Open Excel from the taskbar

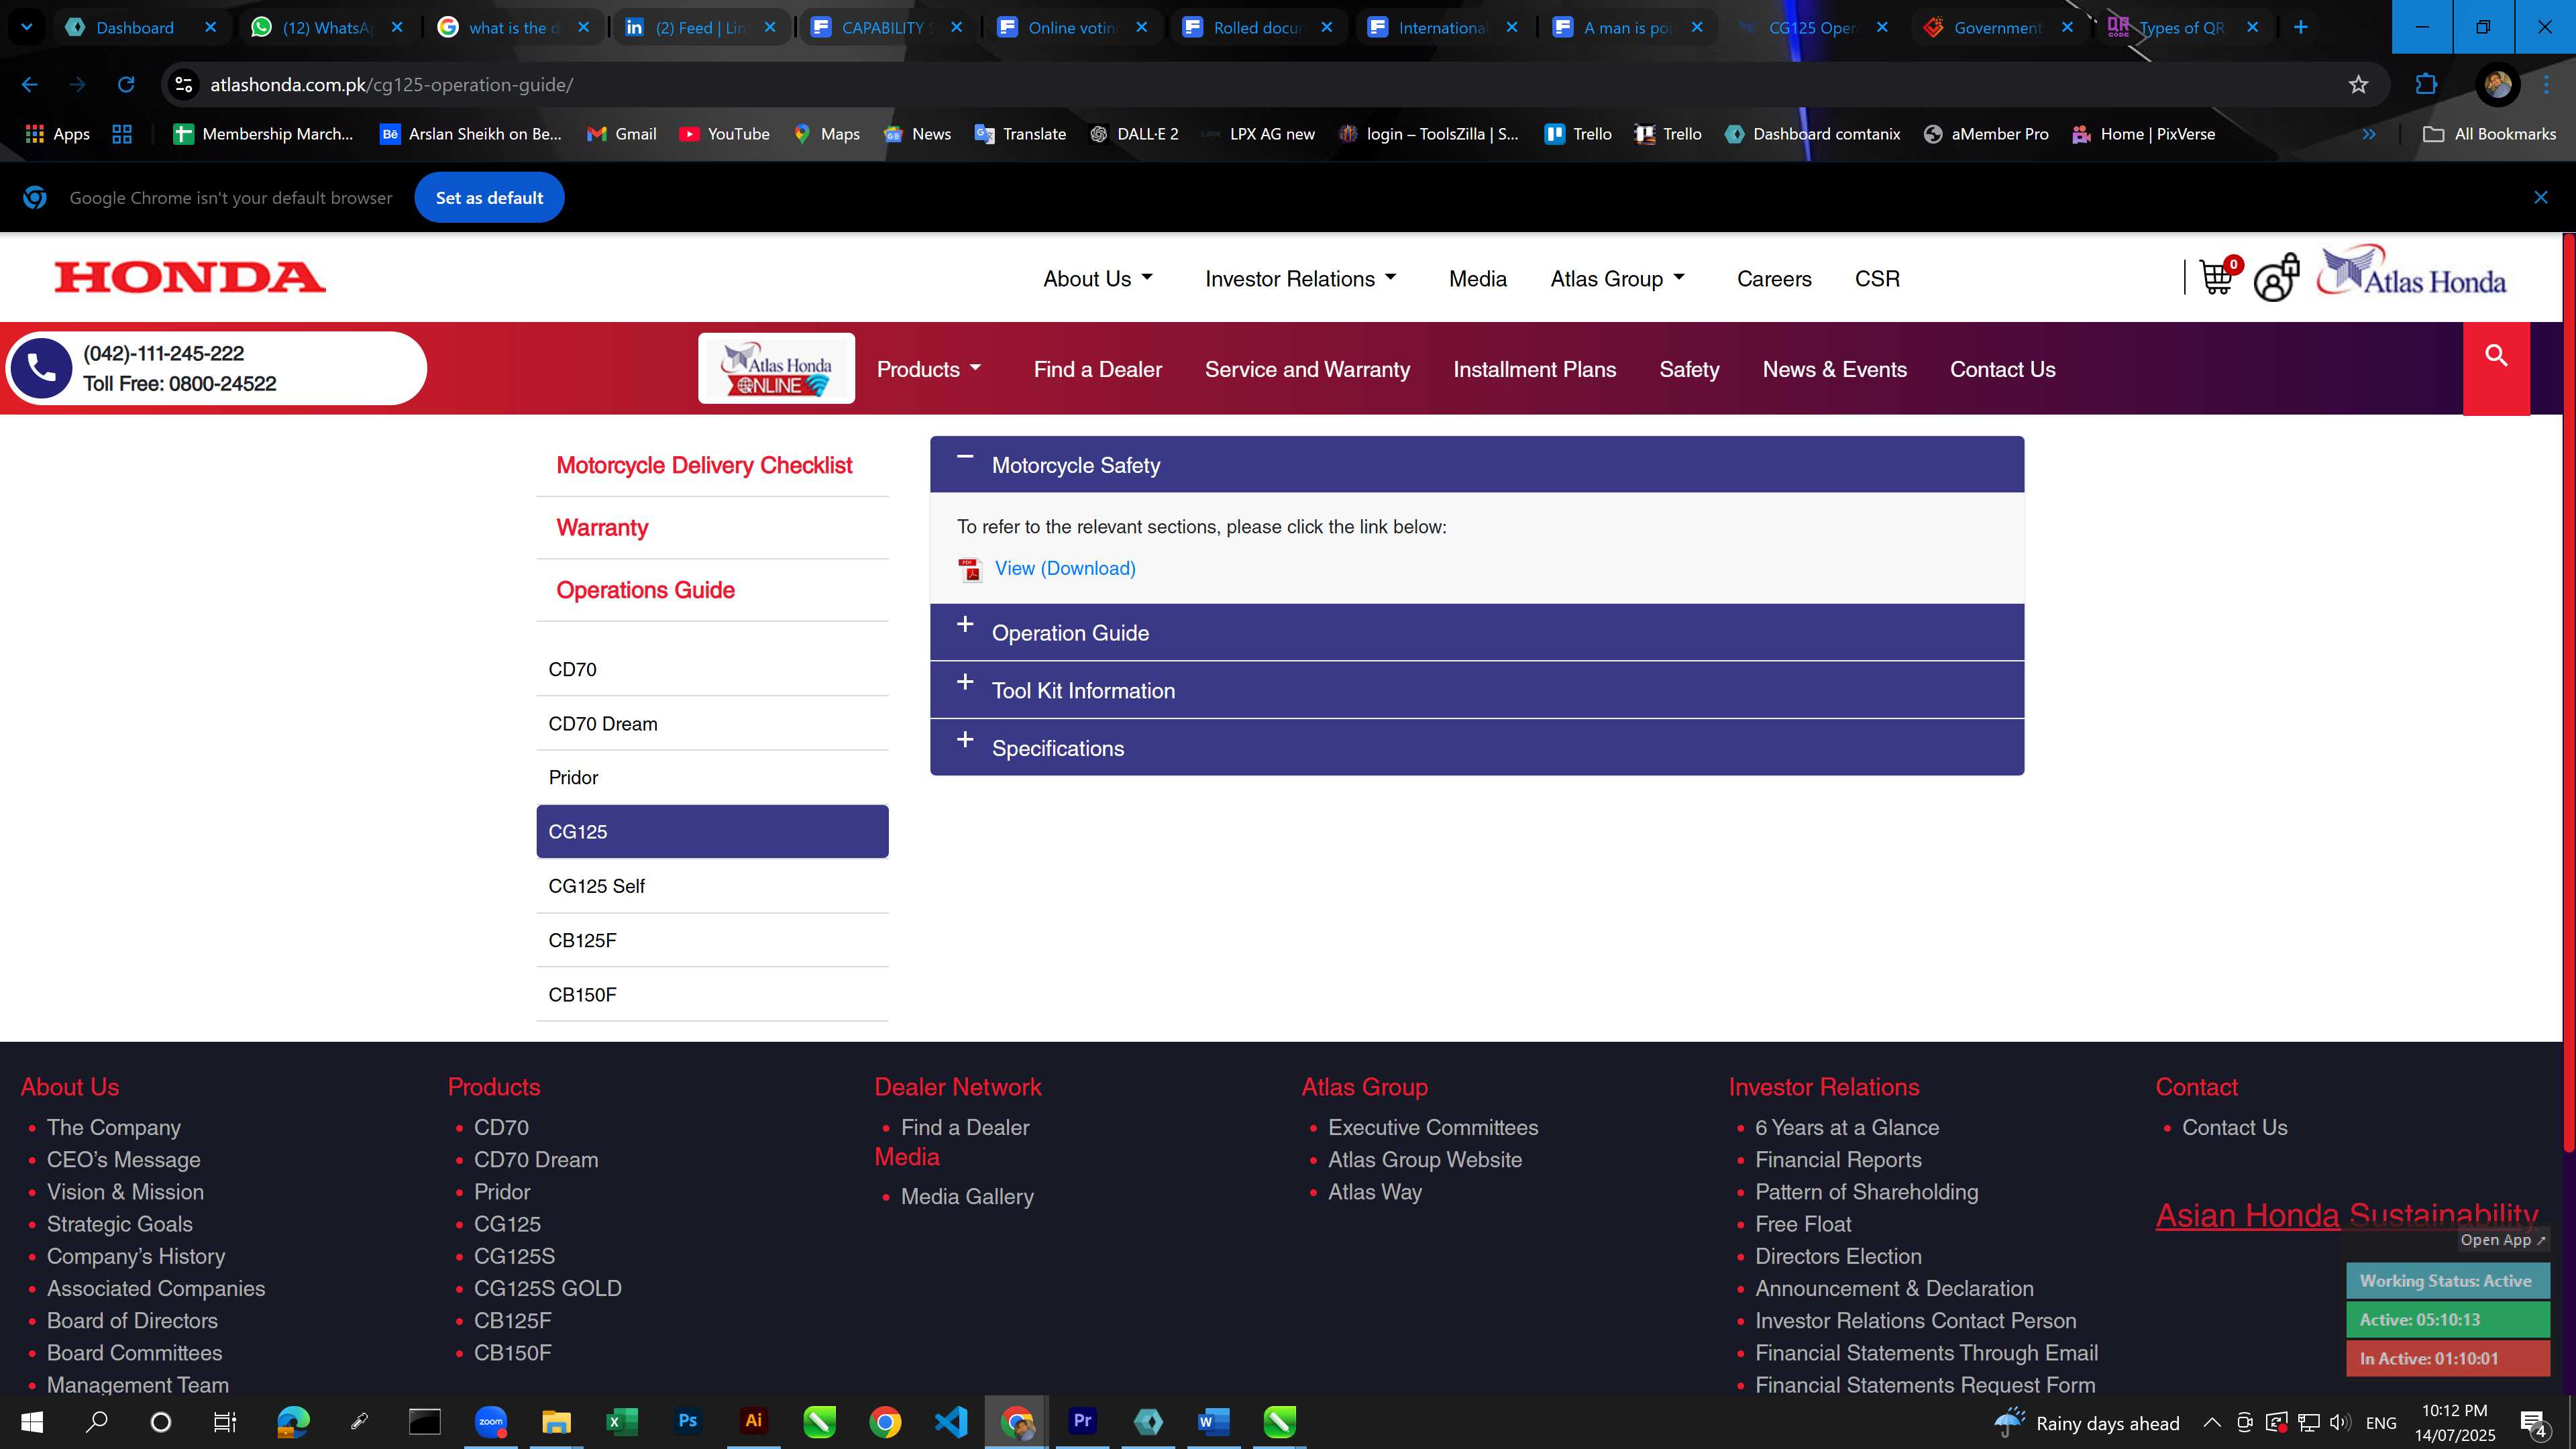click(x=621, y=1421)
